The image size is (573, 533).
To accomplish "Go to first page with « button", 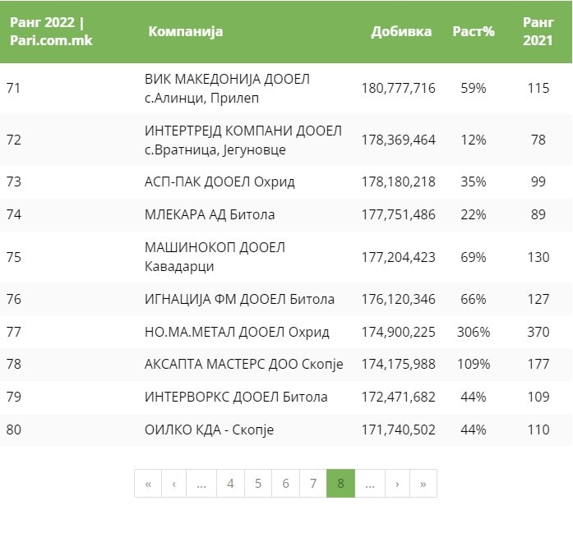I will tap(148, 484).
